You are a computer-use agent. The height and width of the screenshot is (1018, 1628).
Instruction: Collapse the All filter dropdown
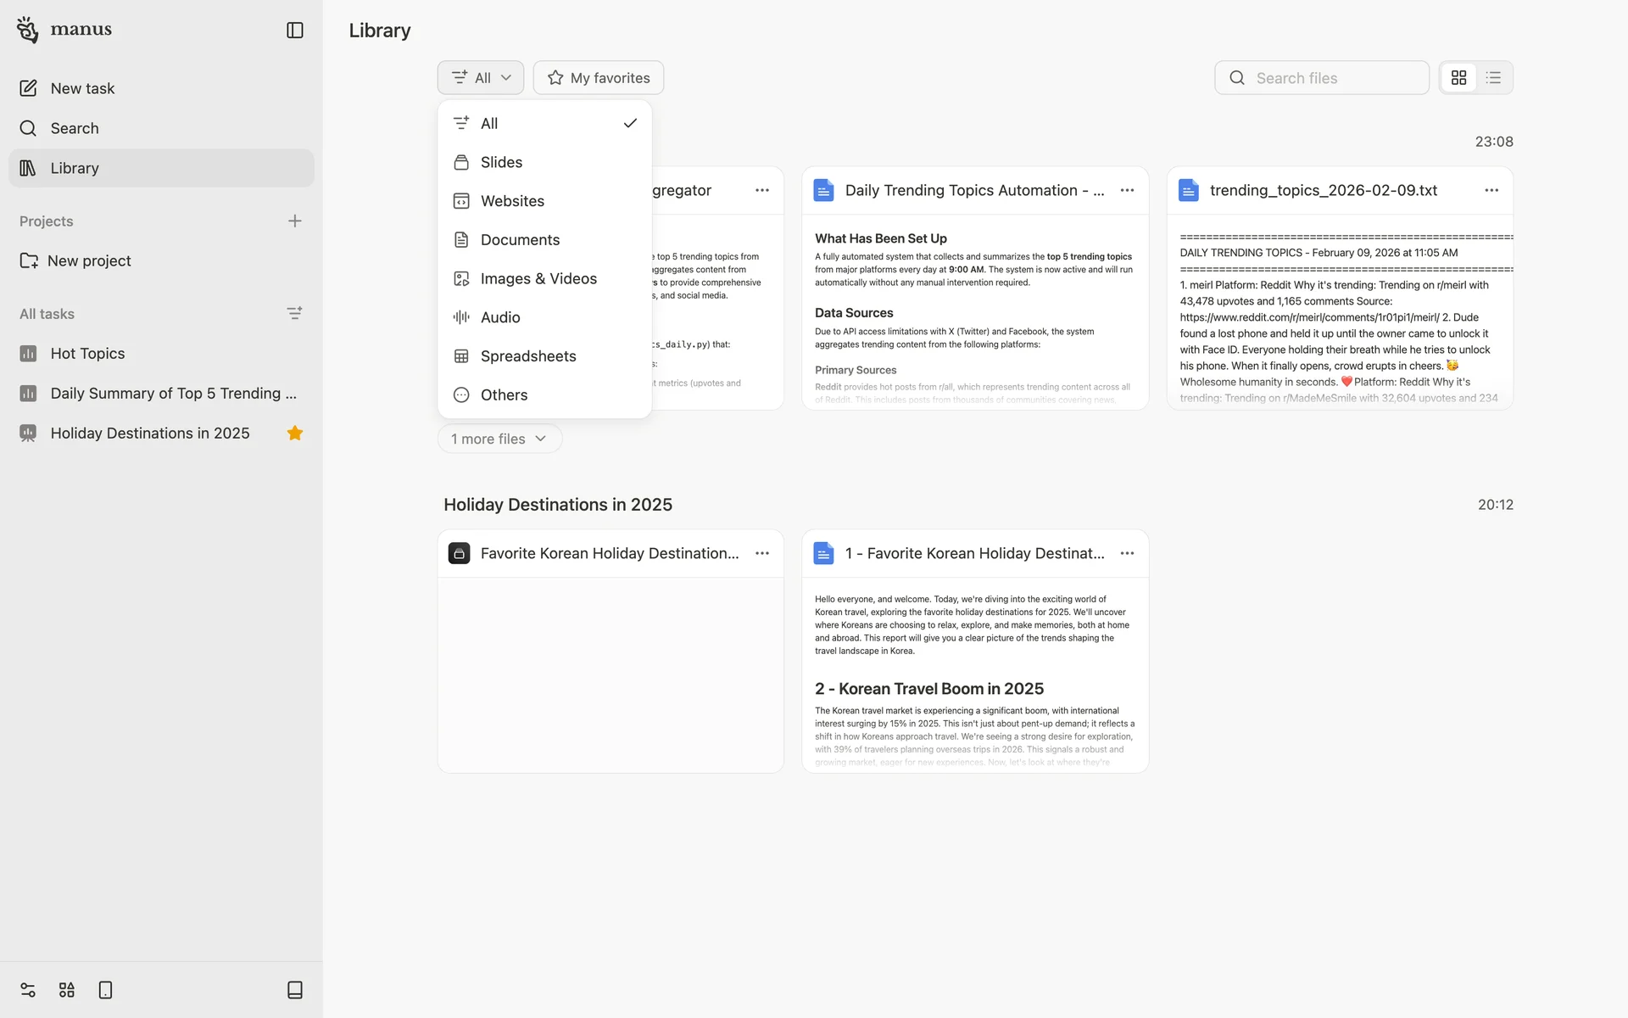(x=481, y=78)
